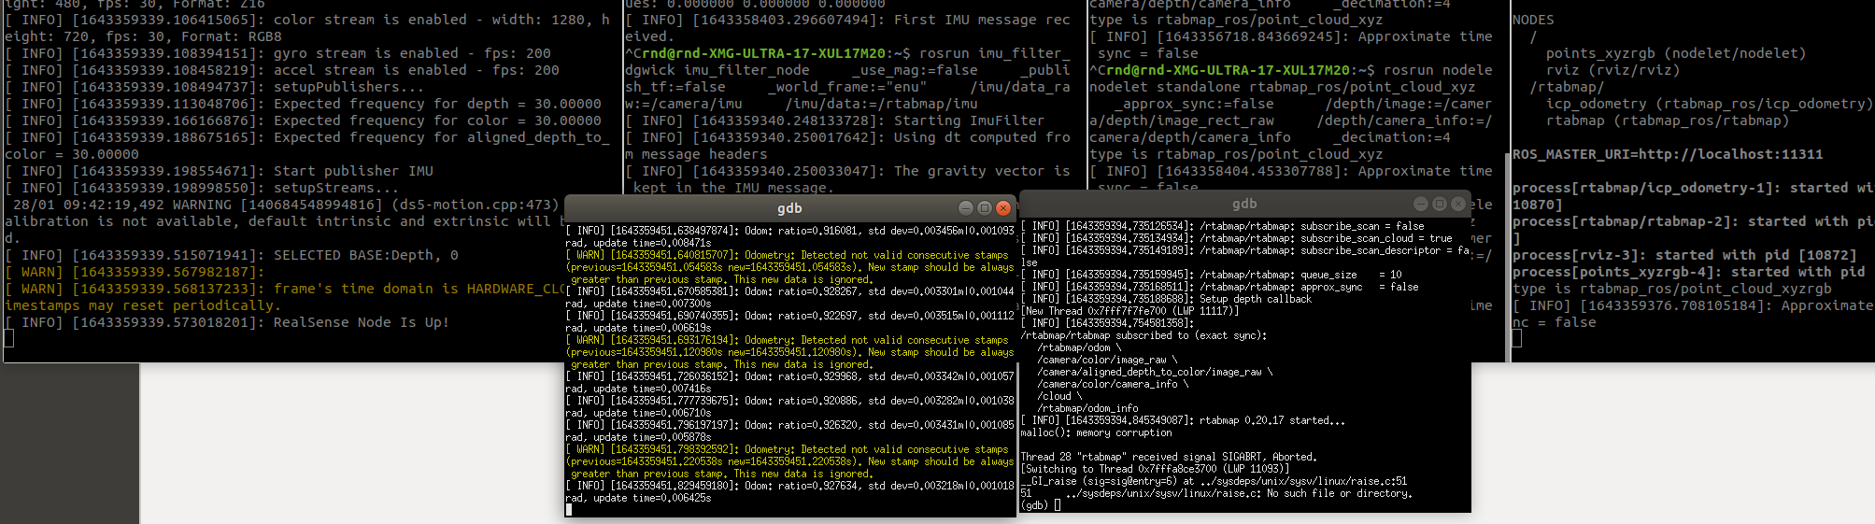
Task: Click 'Expected frequency for color = 30.00000'
Action: [x=437, y=120]
